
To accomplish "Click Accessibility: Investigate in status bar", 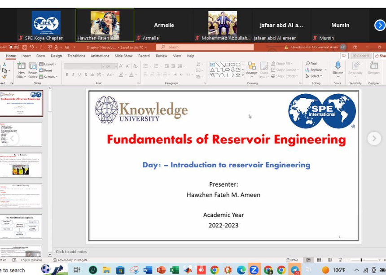I will pos(70,260).
